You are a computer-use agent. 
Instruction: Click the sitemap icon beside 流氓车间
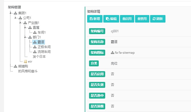click(35, 52)
